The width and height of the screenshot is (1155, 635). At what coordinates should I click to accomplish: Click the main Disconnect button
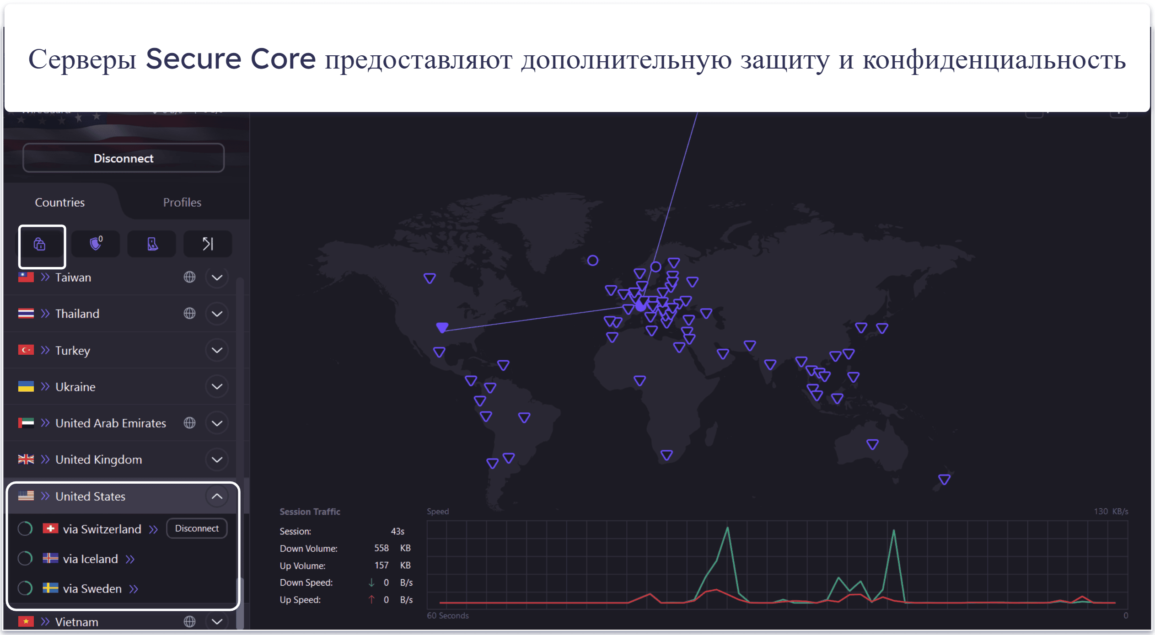point(124,158)
